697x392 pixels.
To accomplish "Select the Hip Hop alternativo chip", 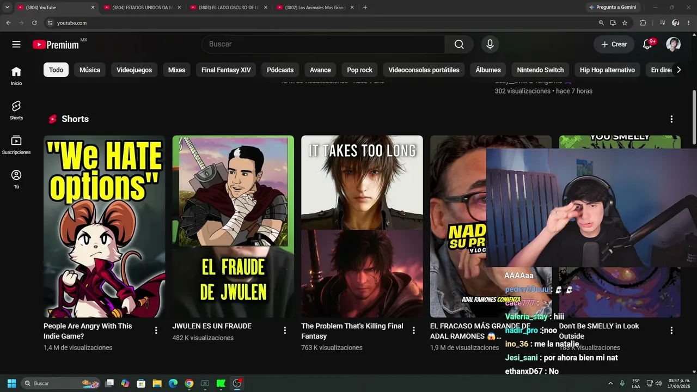I will pyautogui.click(x=607, y=70).
